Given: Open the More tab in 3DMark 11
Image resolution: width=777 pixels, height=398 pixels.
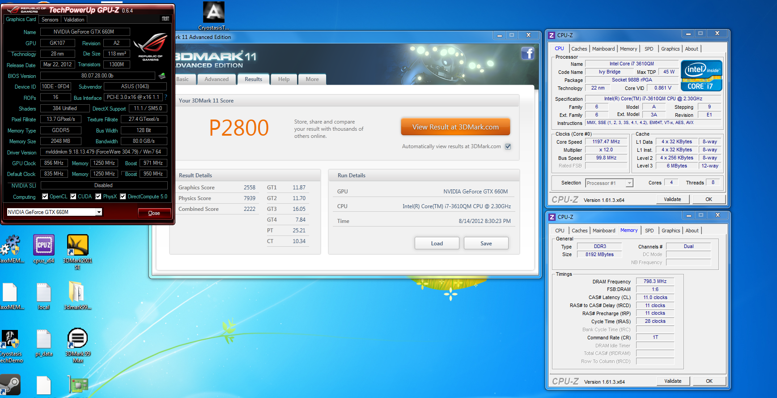Looking at the screenshot, I should (x=312, y=79).
